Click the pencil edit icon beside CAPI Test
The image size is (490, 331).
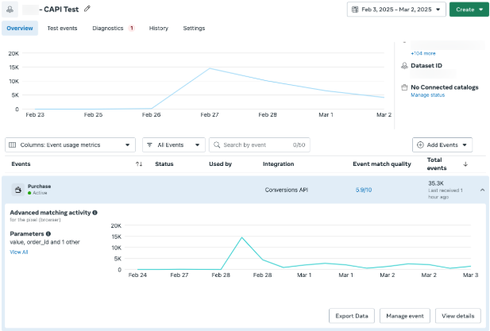[87, 9]
